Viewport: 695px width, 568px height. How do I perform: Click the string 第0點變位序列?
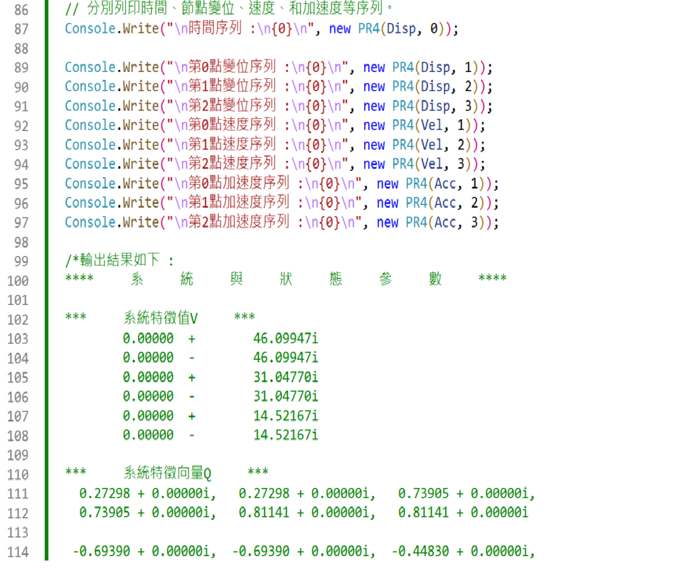point(232,67)
